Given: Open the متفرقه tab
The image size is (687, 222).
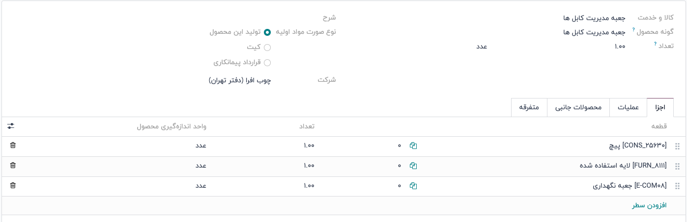Looking at the screenshot, I should click(529, 108).
